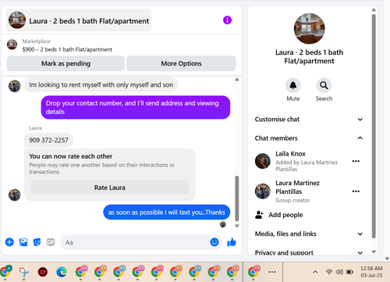Open conversation info via purple info icon

(x=227, y=20)
